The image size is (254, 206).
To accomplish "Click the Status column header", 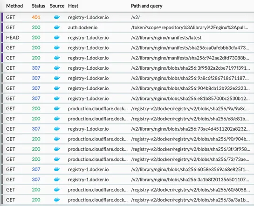I will (x=38, y=6).
